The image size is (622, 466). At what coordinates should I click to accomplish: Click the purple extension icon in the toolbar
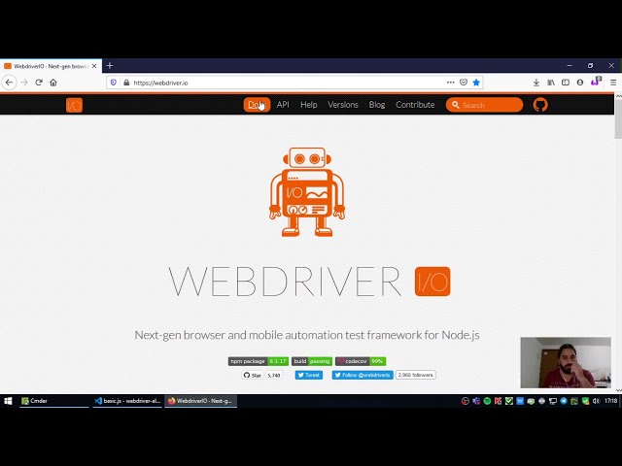tap(595, 82)
